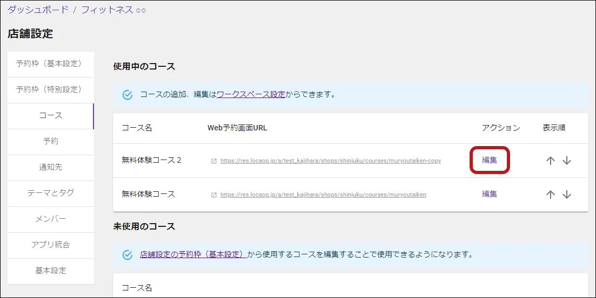Open 店舗設定の予約枠（基本設定） link
Image resolution: width=596 pixels, height=298 pixels.
[x=193, y=254]
